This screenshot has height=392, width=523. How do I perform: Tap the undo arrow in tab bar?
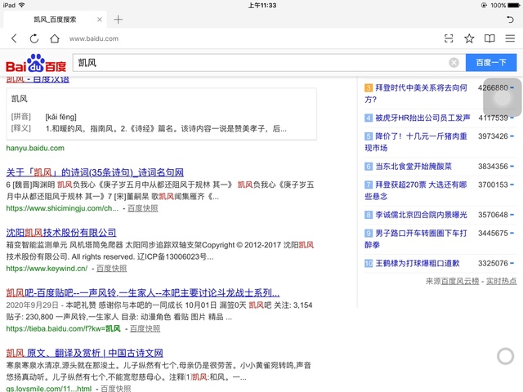click(510, 19)
